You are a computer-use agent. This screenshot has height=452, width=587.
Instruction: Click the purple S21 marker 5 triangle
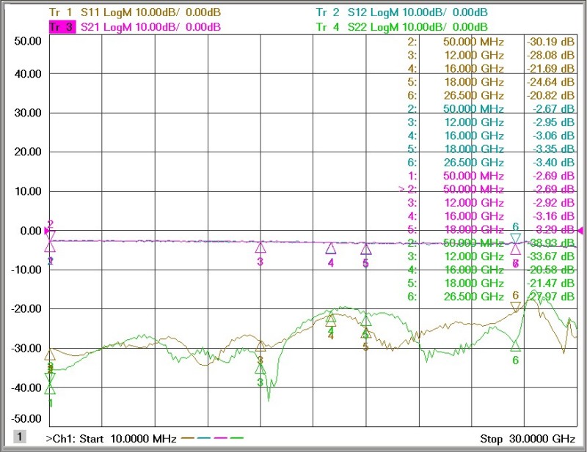(x=365, y=250)
